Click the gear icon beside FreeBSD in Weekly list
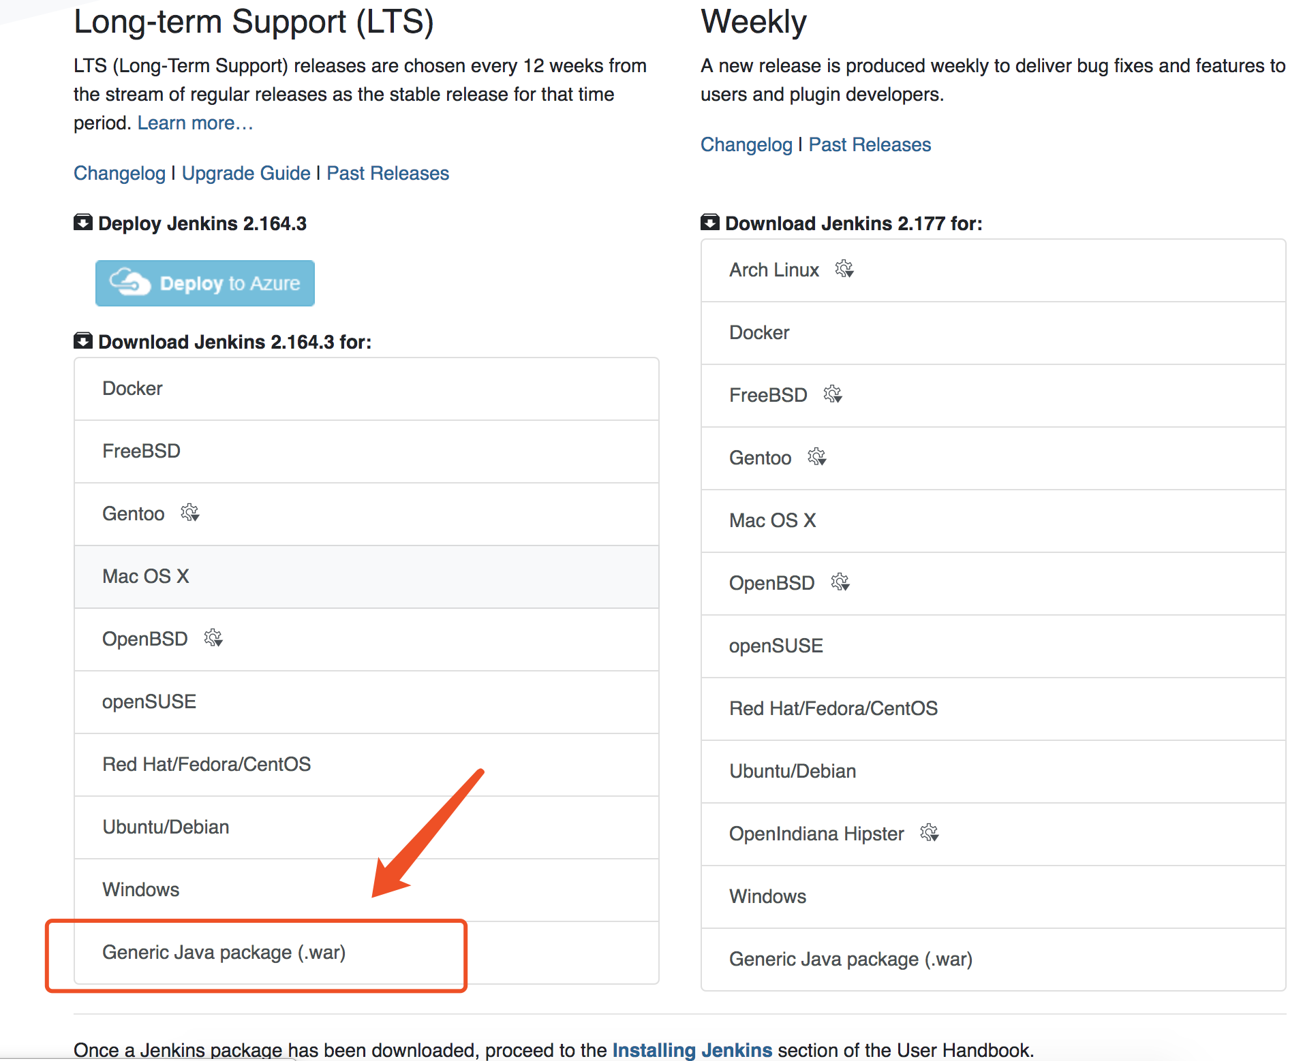The image size is (1303, 1061). 833,394
